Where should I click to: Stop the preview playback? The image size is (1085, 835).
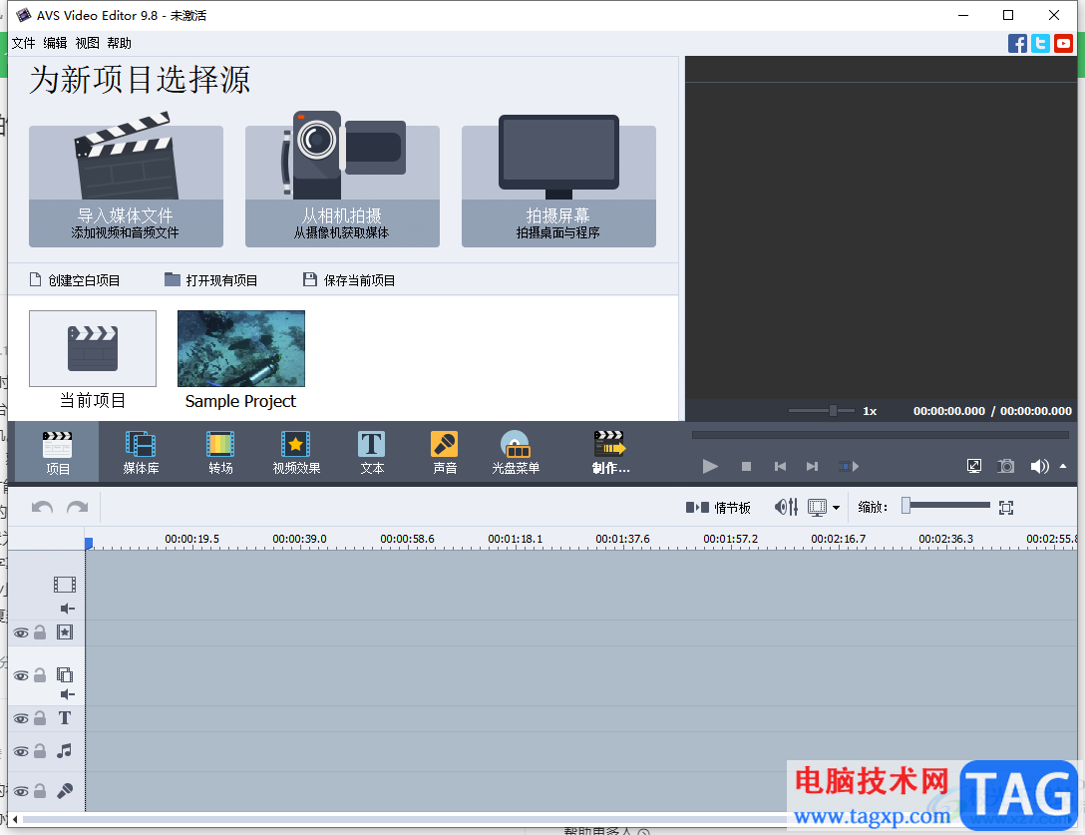[746, 467]
